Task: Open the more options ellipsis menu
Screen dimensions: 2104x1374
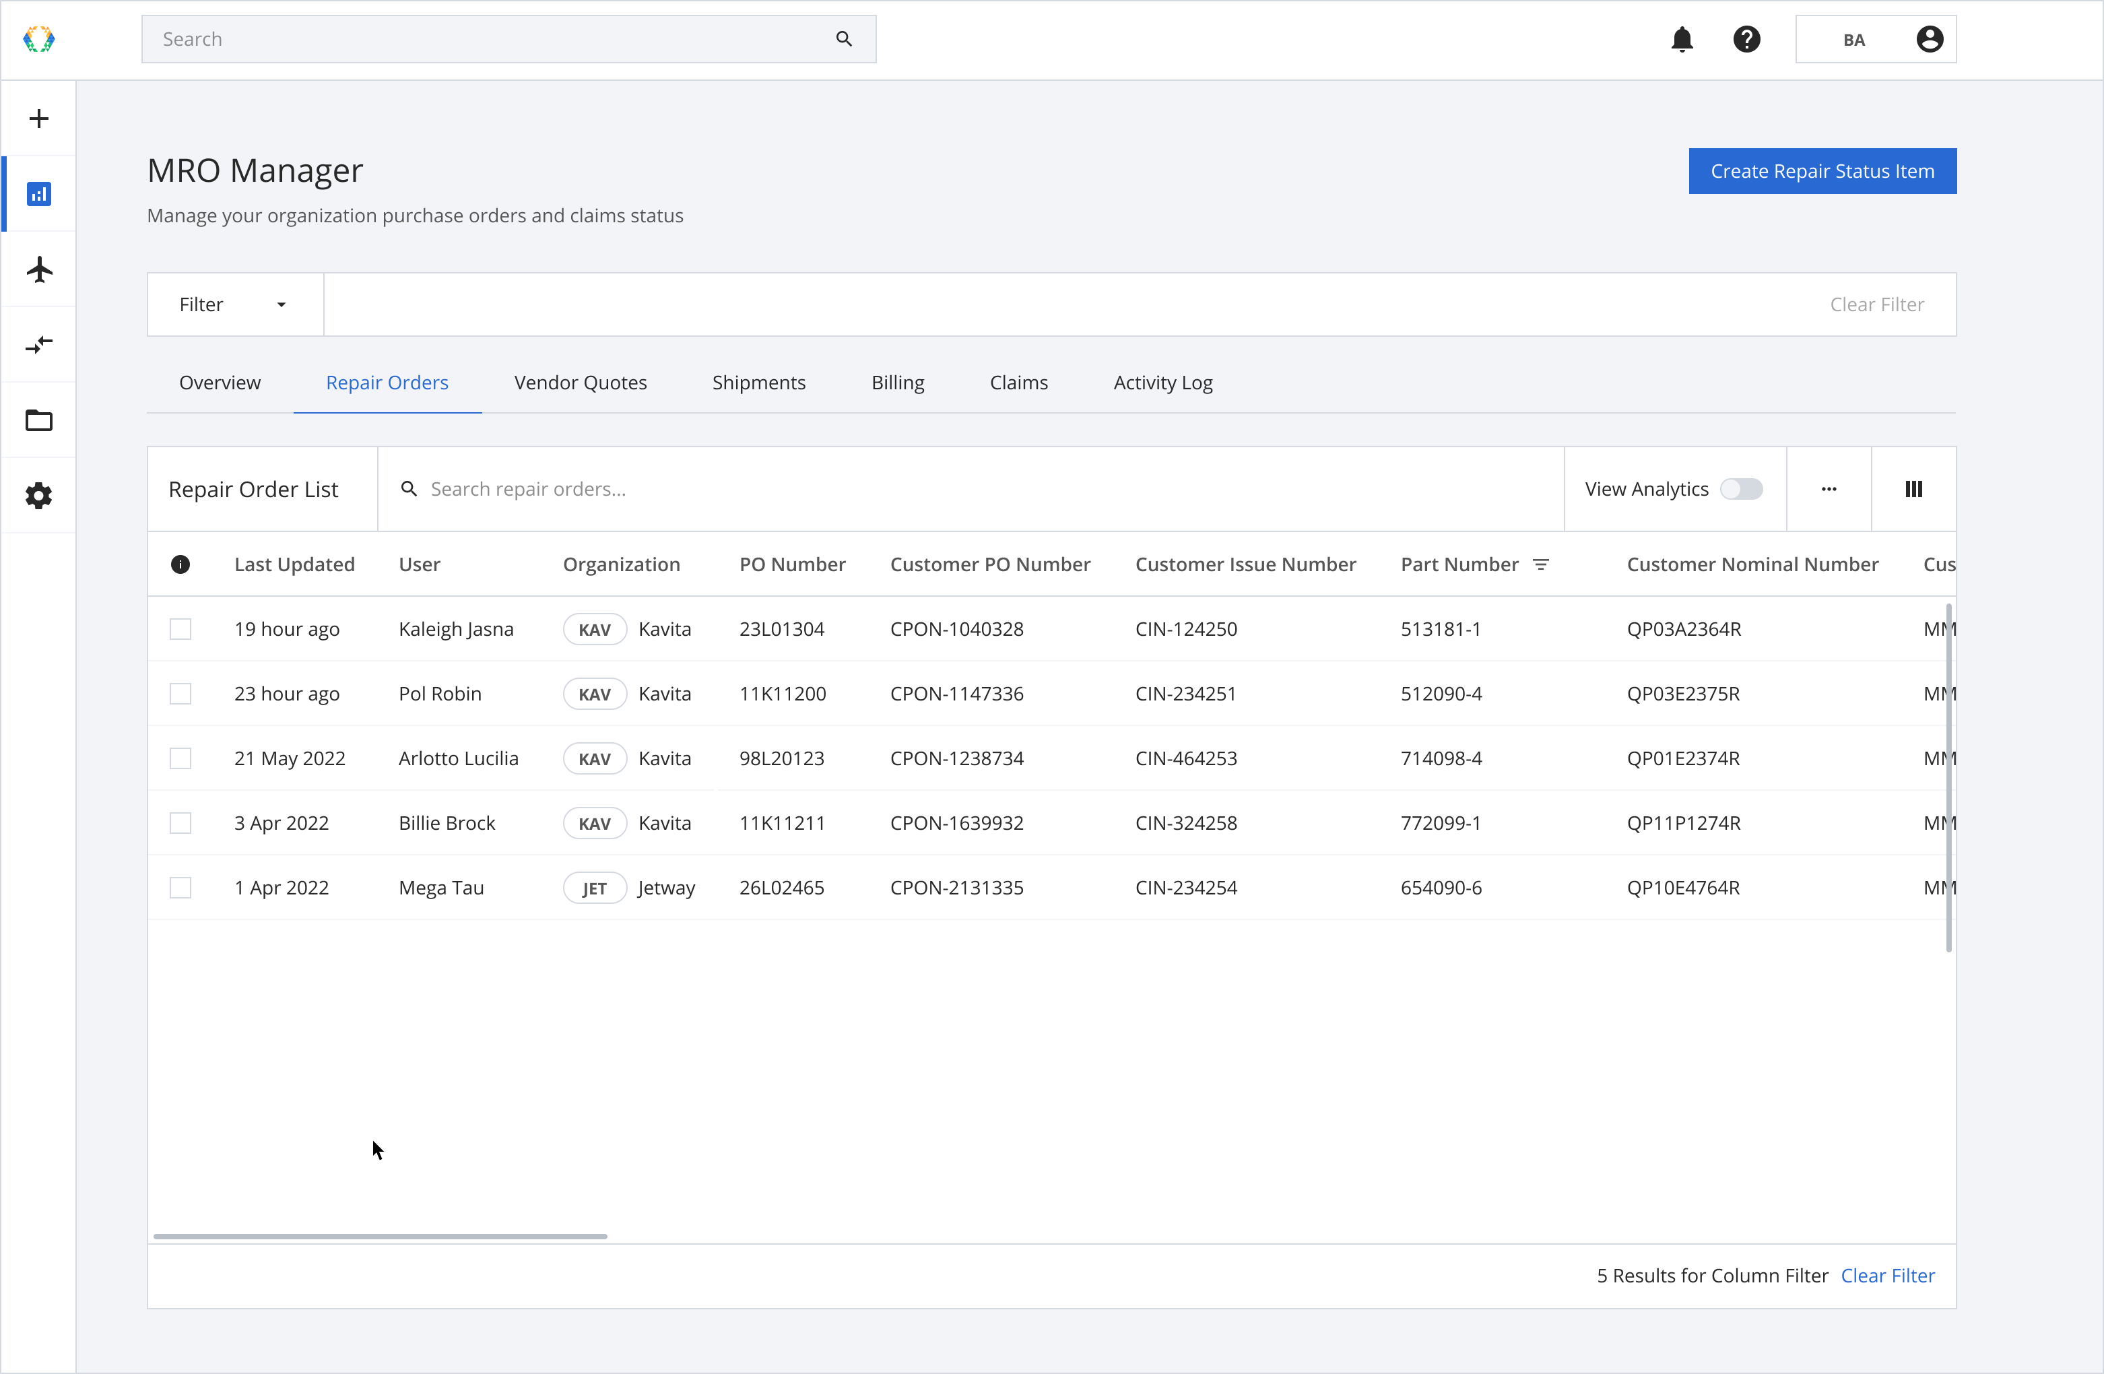Action: coord(1828,489)
